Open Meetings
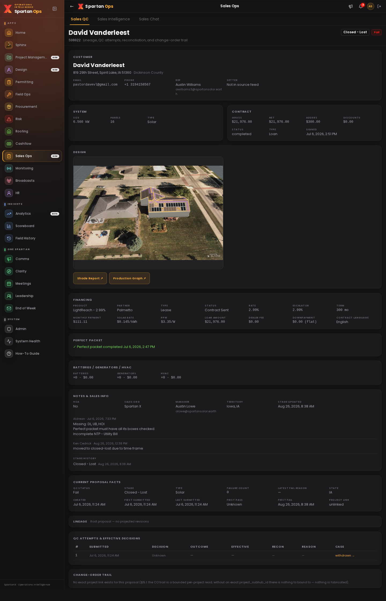Viewport: 386px width, 601px height. tap(32, 284)
